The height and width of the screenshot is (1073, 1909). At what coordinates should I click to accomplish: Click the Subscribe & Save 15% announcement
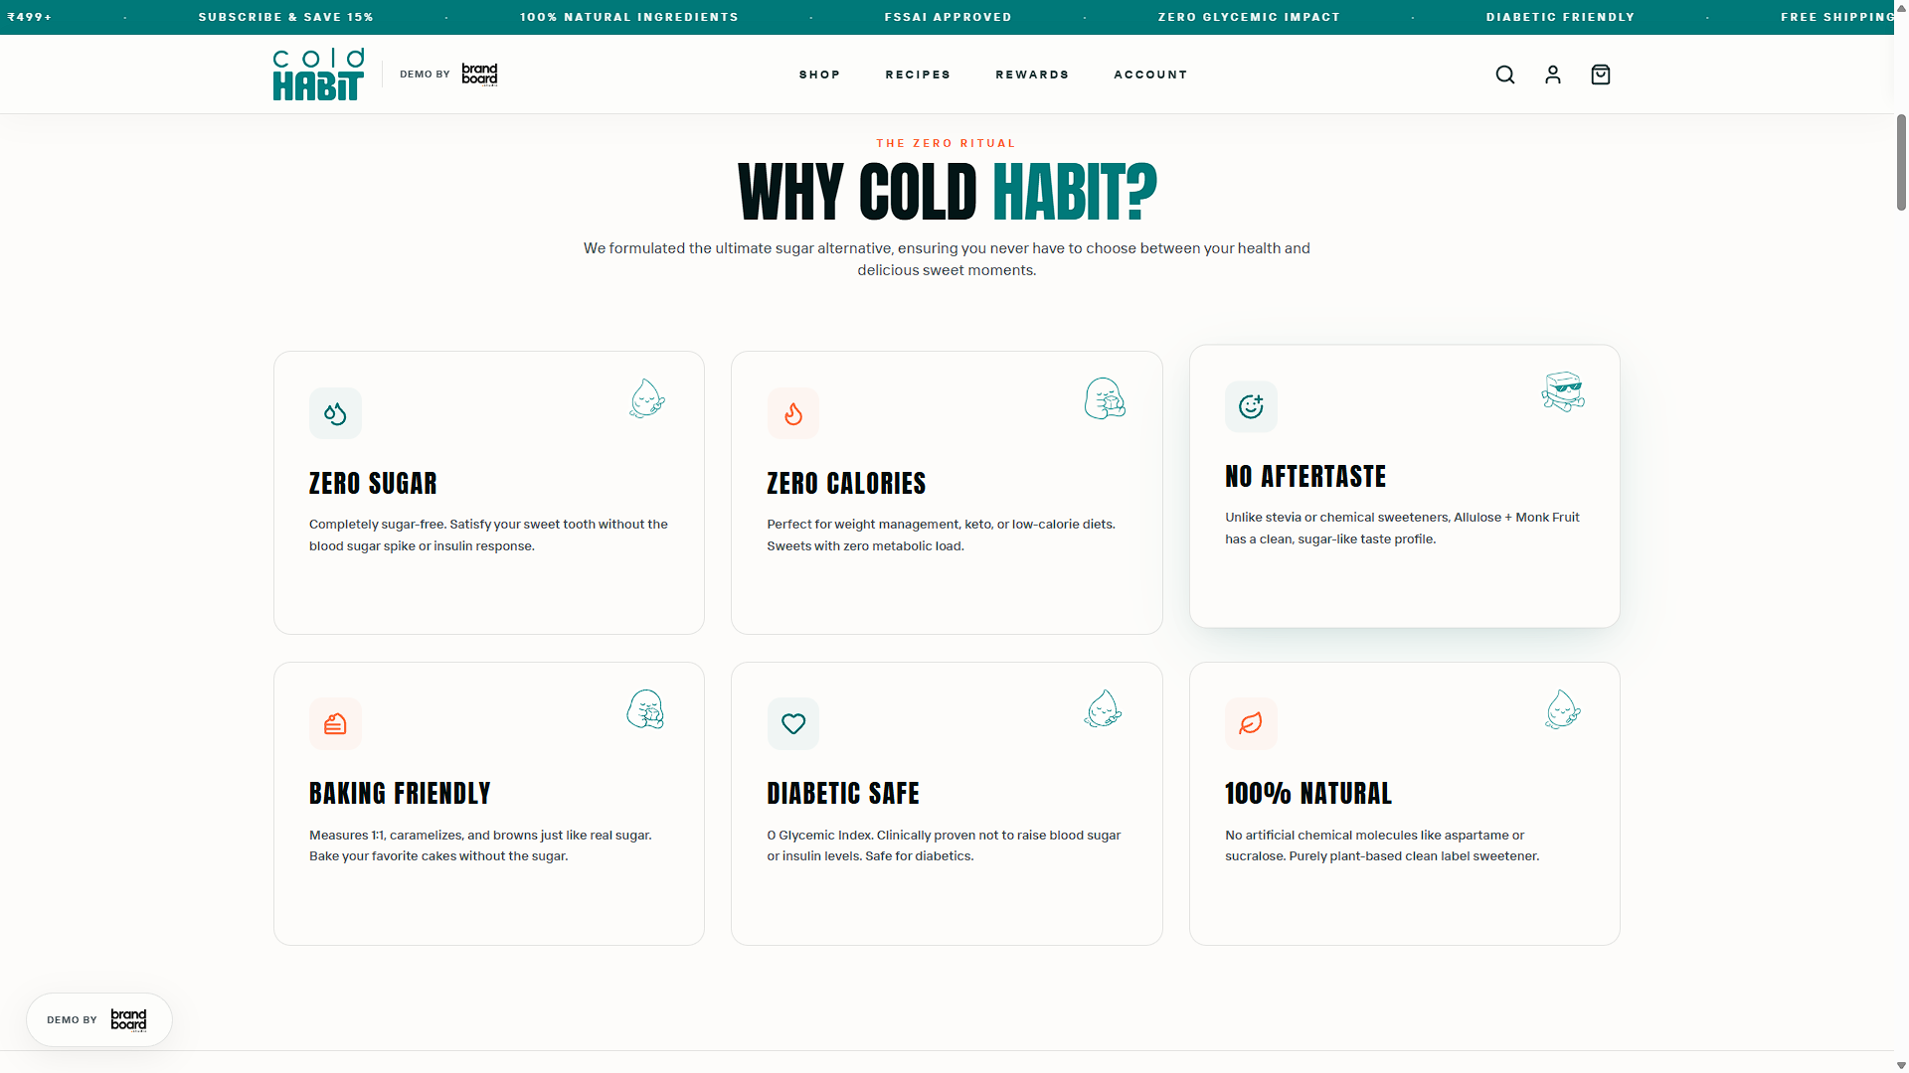pyautogui.click(x=286, y=17)
